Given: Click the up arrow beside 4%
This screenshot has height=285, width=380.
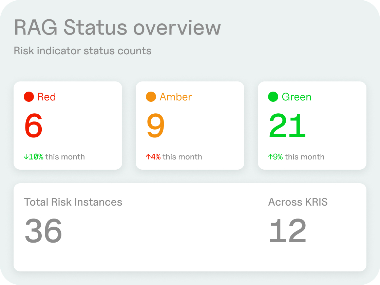Looking at the screenshot, I should (x=148, y=157).
